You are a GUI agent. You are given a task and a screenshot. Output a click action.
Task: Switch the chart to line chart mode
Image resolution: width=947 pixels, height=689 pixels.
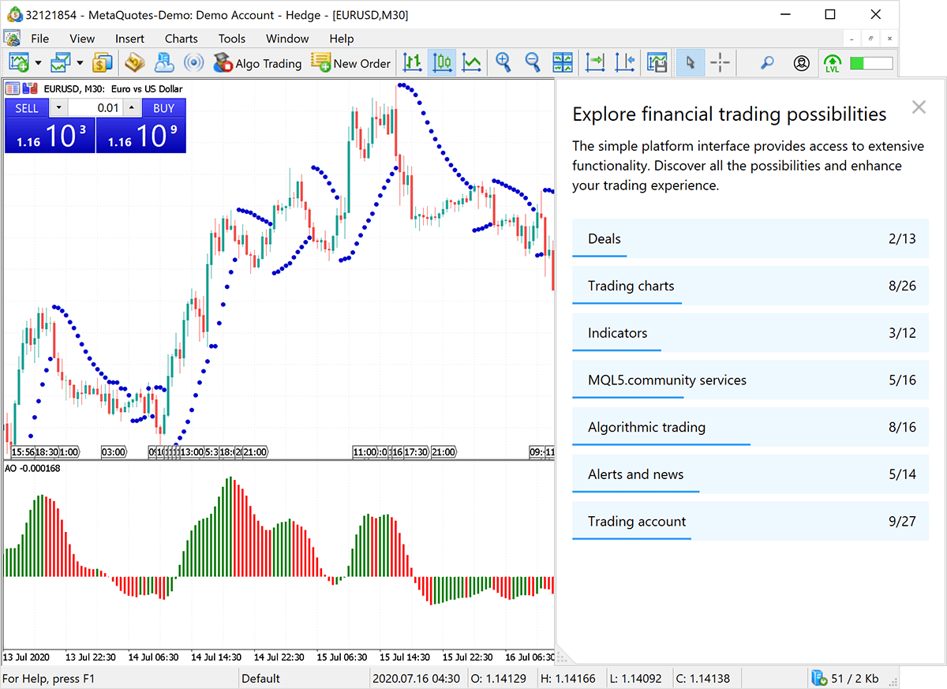point(472,62)
